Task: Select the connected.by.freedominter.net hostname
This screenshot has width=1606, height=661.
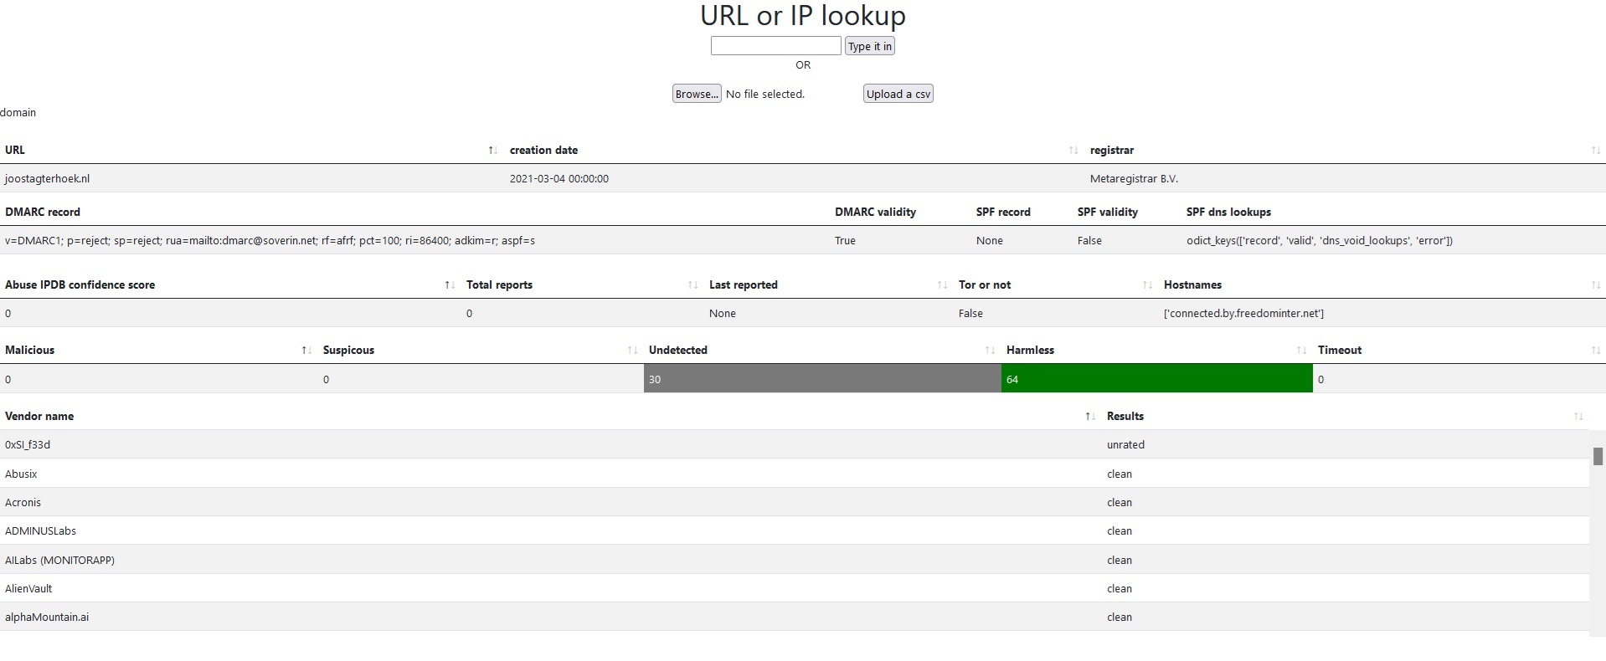Action: tap(1243, 314)
